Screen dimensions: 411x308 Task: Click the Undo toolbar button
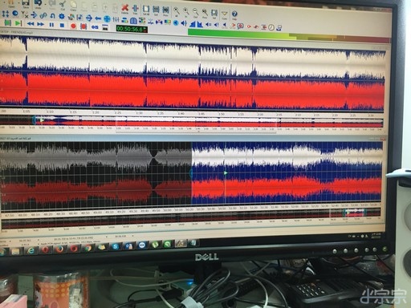[38, 4]
